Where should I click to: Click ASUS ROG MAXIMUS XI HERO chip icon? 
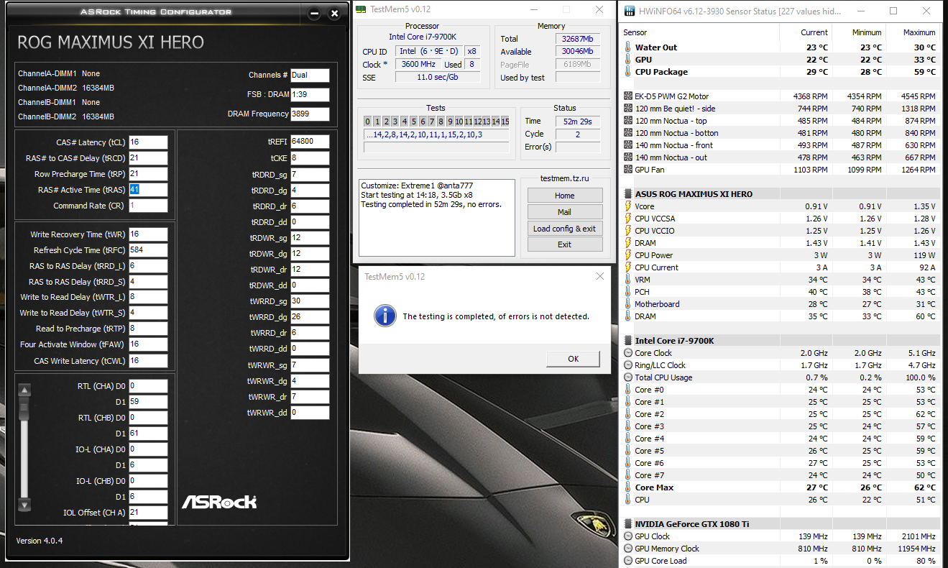pos(627,194)
